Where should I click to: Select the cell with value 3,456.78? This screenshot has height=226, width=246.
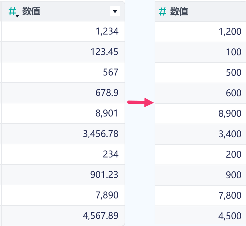[63, 134]
